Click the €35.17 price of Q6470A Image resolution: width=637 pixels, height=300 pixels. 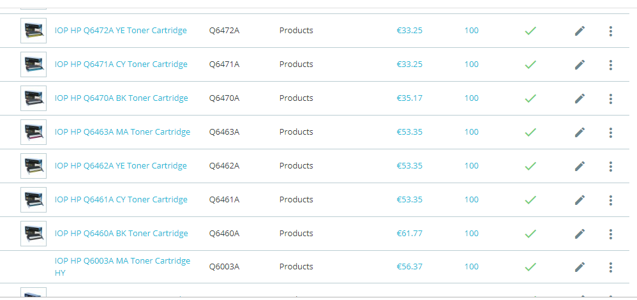click(409, 98)
